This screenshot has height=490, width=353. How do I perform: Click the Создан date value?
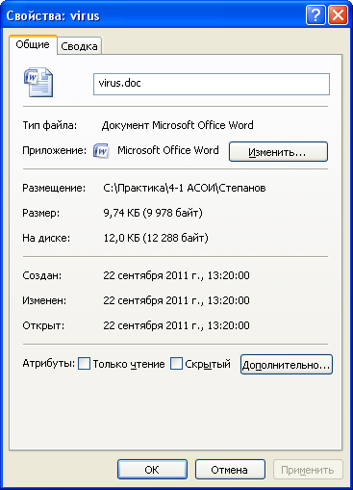point(176,275)
